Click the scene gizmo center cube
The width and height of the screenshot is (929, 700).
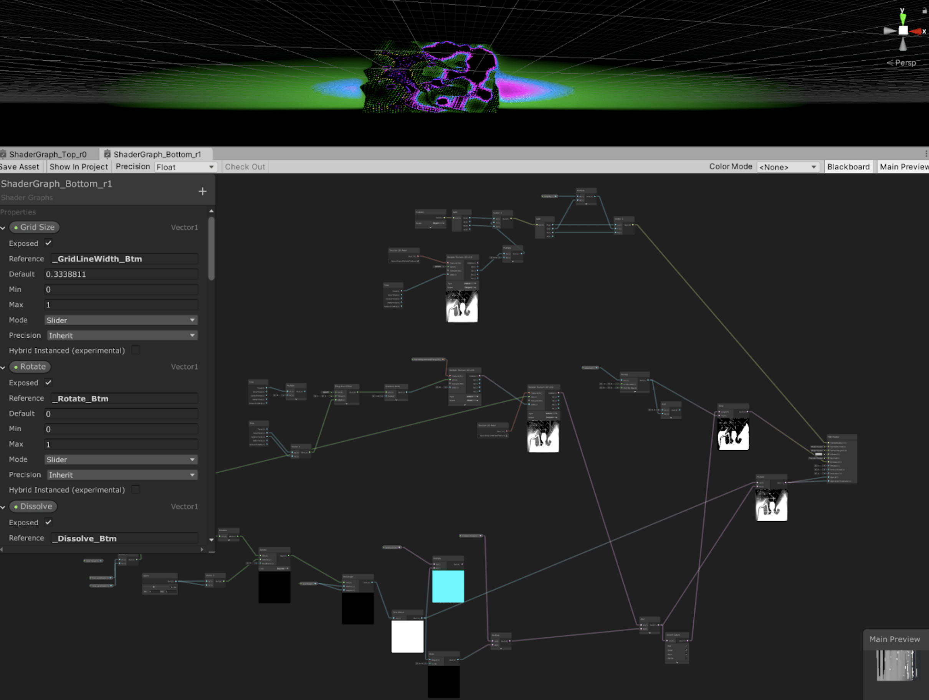(903, 31)
